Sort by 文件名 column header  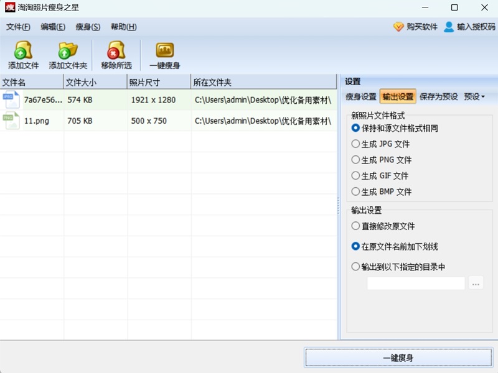pyautogui.click(x=32, y=83)
